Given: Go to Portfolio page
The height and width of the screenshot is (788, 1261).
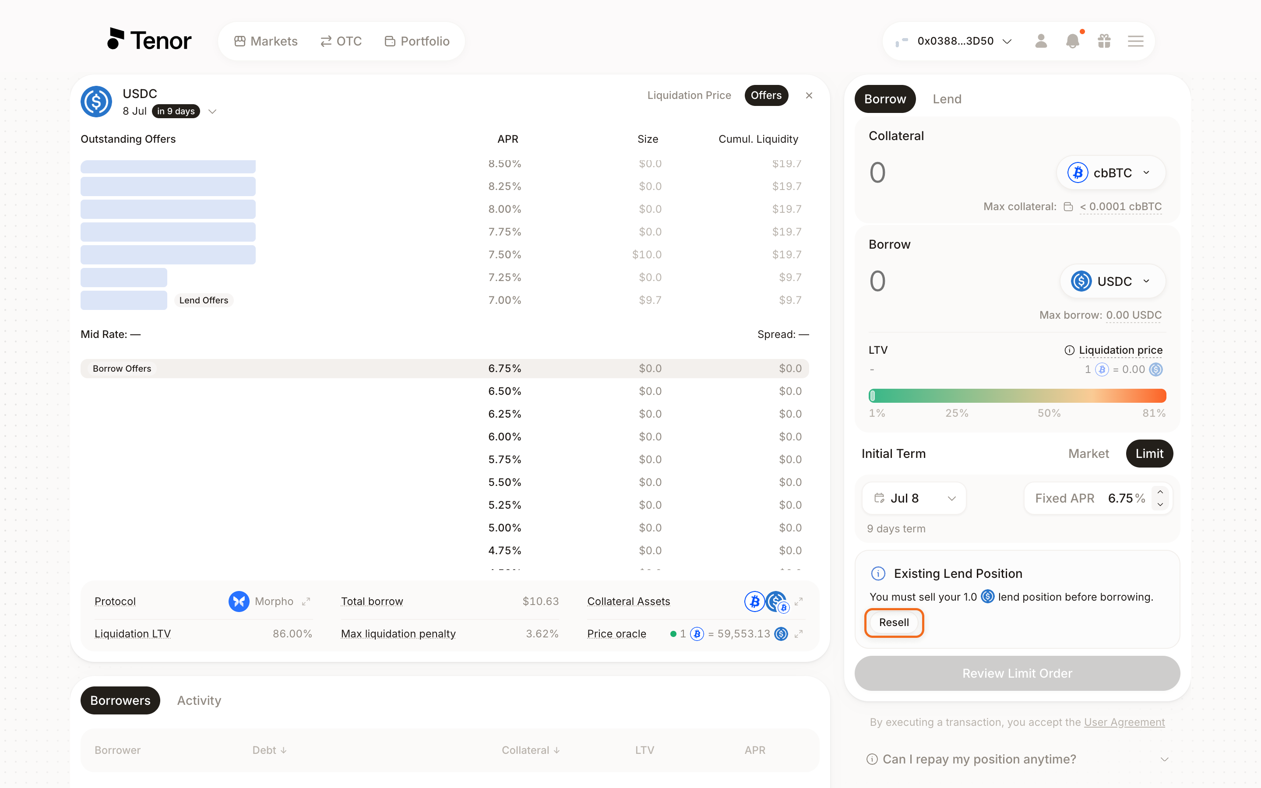Looking at the screenshot, I should click(417, 41).
